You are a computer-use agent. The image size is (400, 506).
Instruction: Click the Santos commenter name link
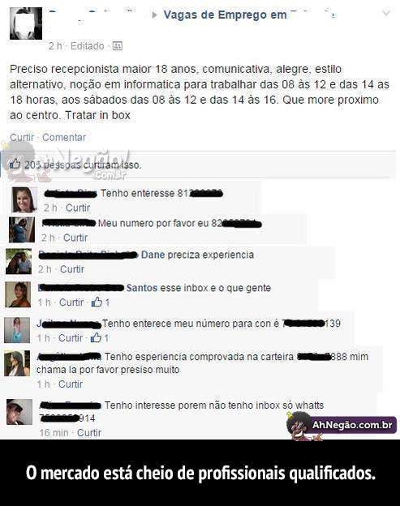point(142,288)
